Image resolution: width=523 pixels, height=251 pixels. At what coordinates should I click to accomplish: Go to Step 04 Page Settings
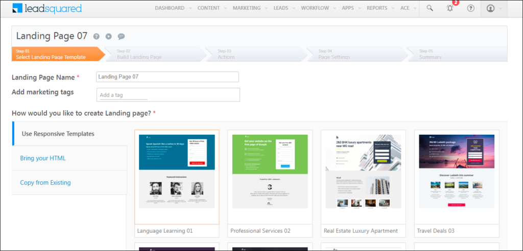pyautogui.click(x=357, y=54)
